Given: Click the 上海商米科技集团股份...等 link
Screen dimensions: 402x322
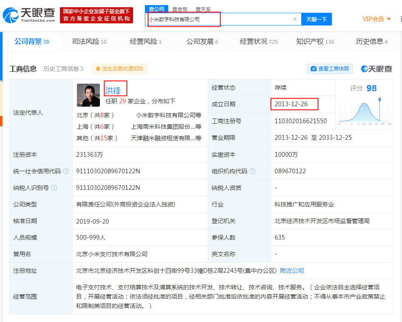Looking at the screenshot, I should [166, 127].
